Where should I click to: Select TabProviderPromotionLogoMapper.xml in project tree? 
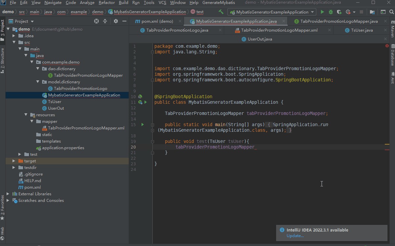pyautogui.click(x=86, y=128)
